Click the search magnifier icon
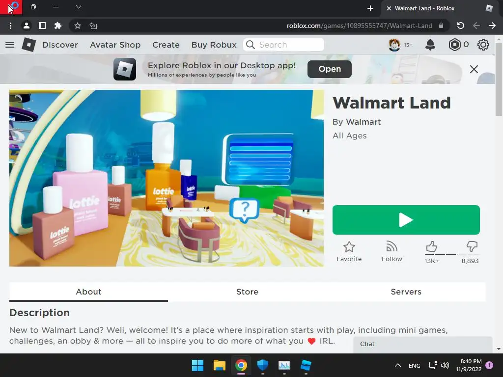 (x=251, y=45)
